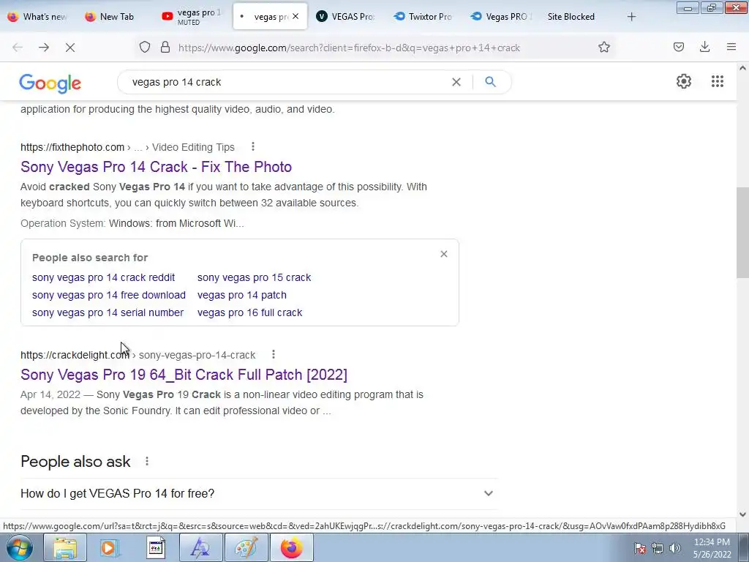Viewport: 749px width, 562px height.
Task: Open the text document taskbar icon
Action: (x=155, y=547)
